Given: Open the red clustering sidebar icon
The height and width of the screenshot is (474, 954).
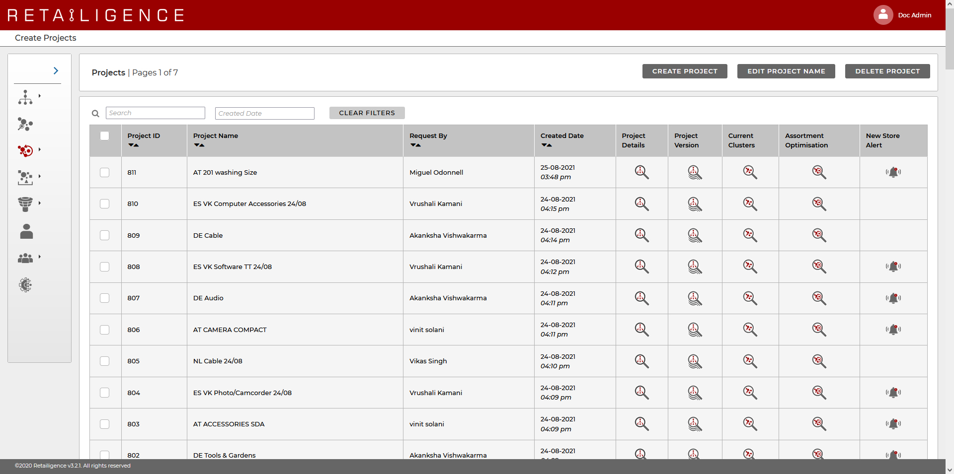Looking at the screenshot, I should pos(25,150).
